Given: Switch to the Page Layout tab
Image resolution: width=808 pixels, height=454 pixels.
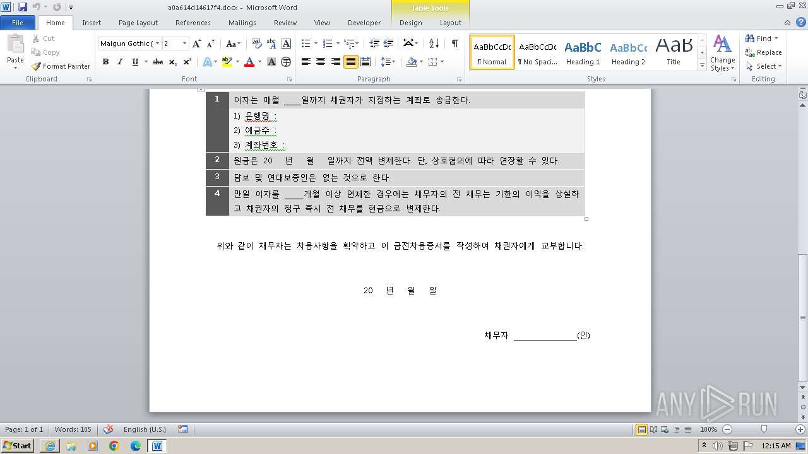Looking at the screenshot, I should tap(138, 23).
